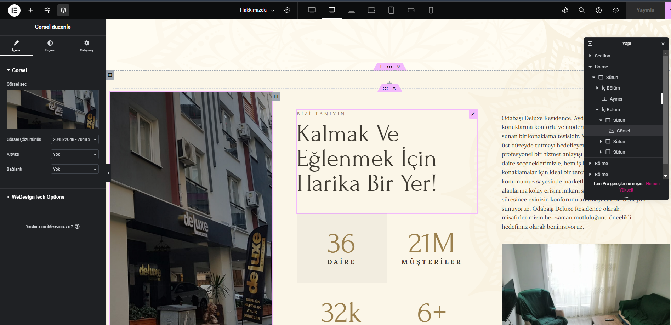
Task: Click Yardıma mı ihtiyacınız var link
Action: point(53,226)
